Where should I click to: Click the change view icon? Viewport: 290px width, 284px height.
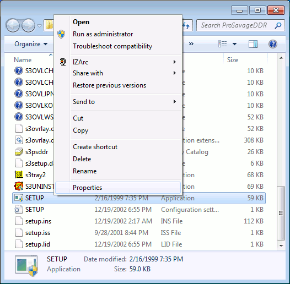[223, 44]
